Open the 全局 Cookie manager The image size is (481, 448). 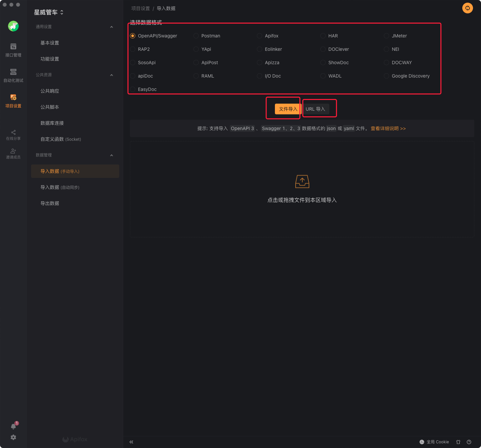point(434,442)
